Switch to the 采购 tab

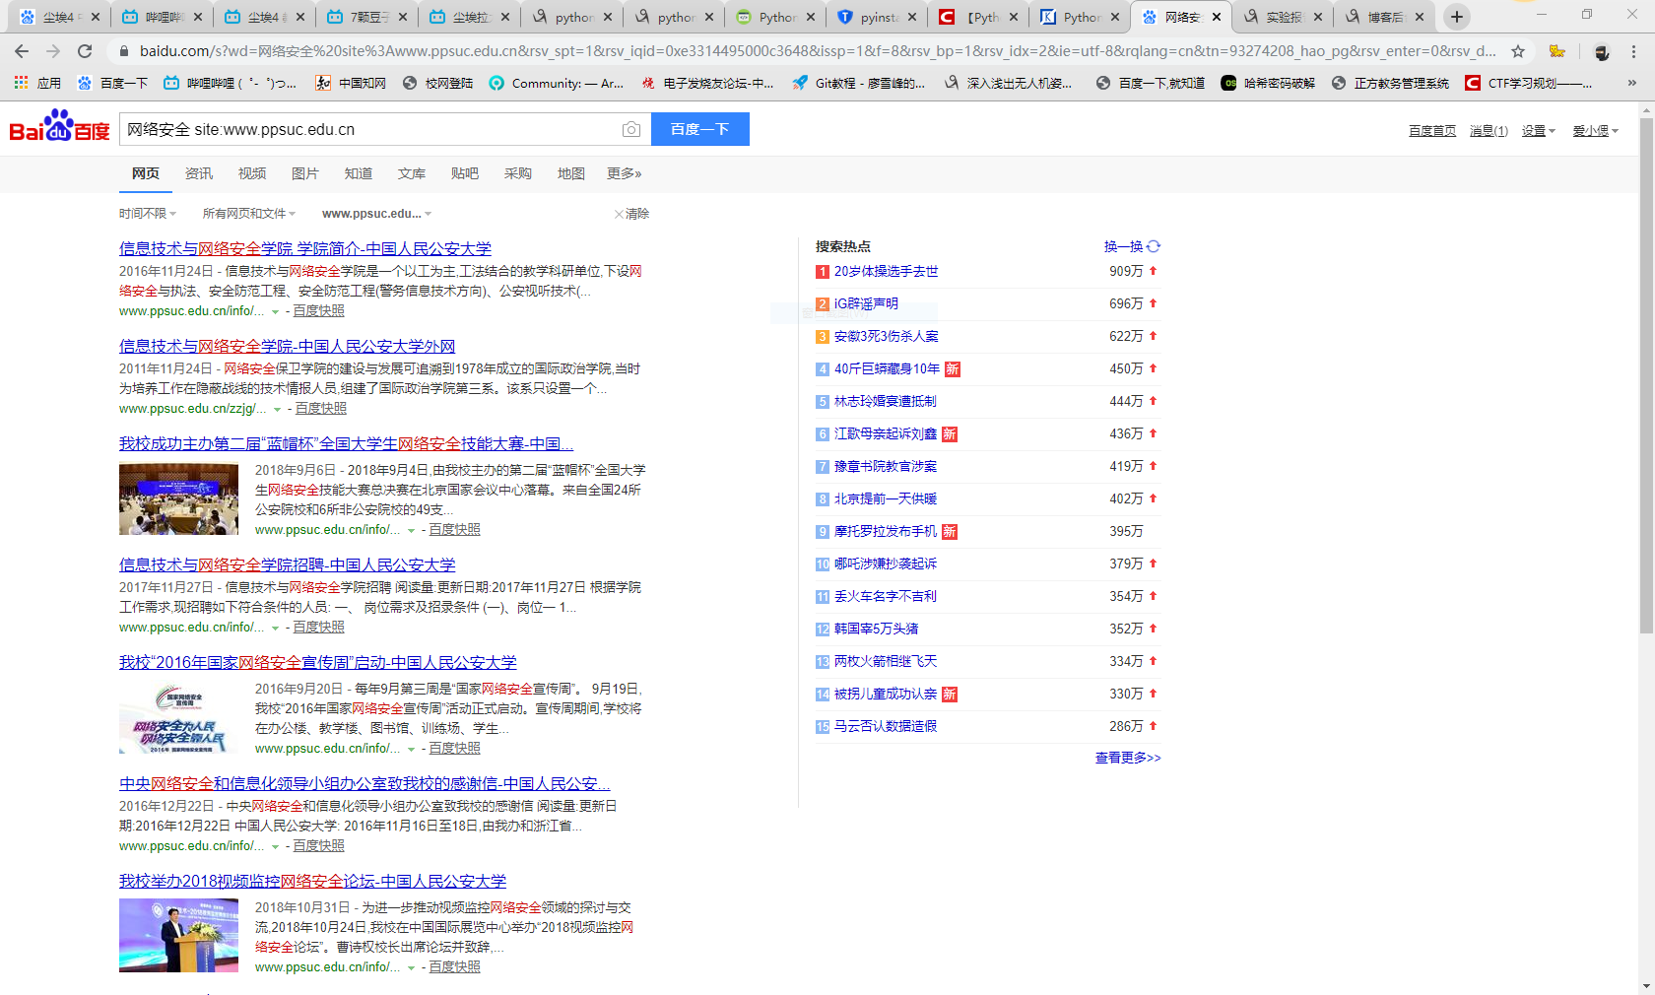(x=518, y=173)
